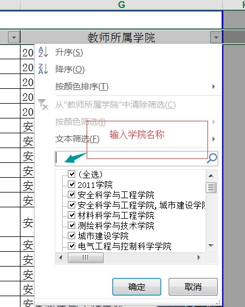Viewport: 245px width, 307px height.
Task: Uncheck 材料科学与工程学院 checkbox
Action: tap(72, 215)
